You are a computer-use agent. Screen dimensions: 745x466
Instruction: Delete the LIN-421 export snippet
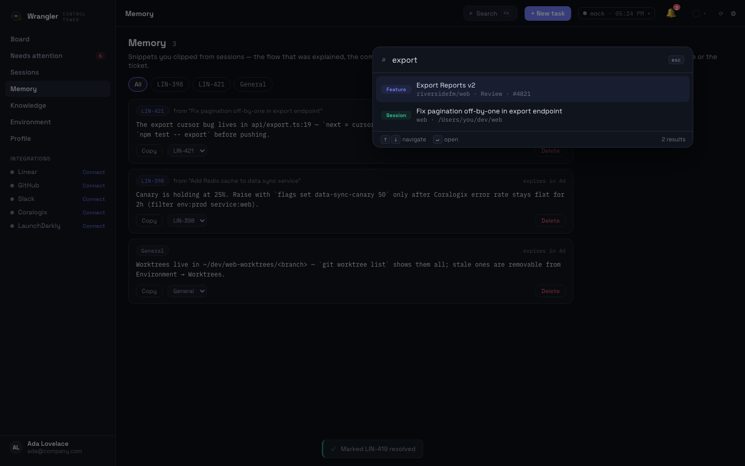550,151
